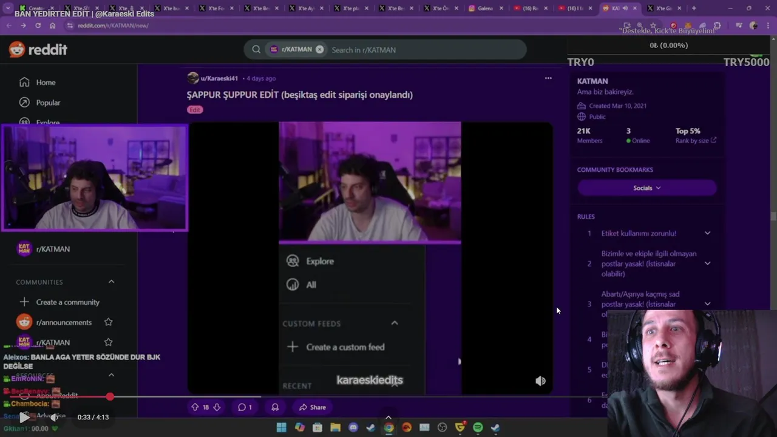The width and height of the screenshot is (777, 437).
Task: Open the Windows Start menu
Action: (x=282, y=427)
